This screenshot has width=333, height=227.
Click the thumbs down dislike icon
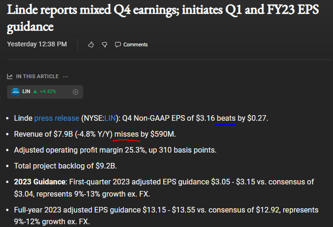tap(104, 44)
